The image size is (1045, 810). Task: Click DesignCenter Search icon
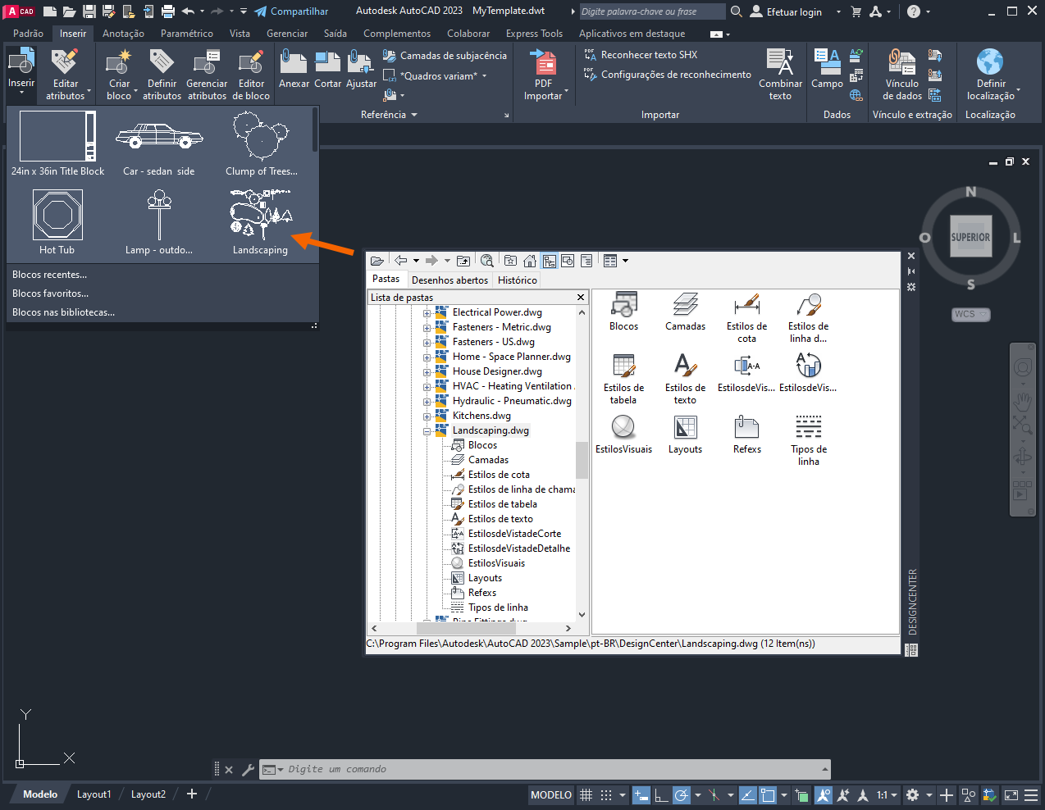pos(487,261)
